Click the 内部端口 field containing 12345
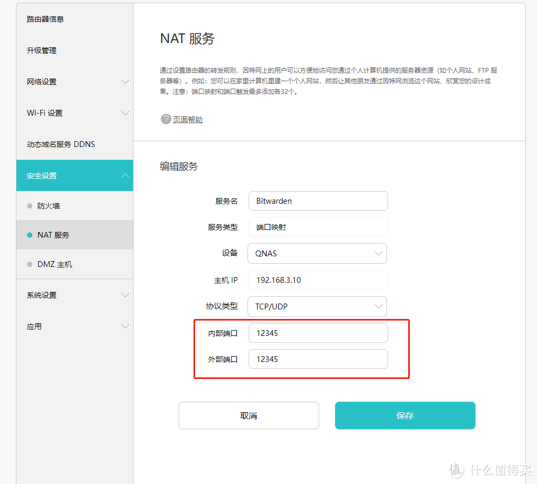This screenshot has height=484, width=537. point(318,333)
